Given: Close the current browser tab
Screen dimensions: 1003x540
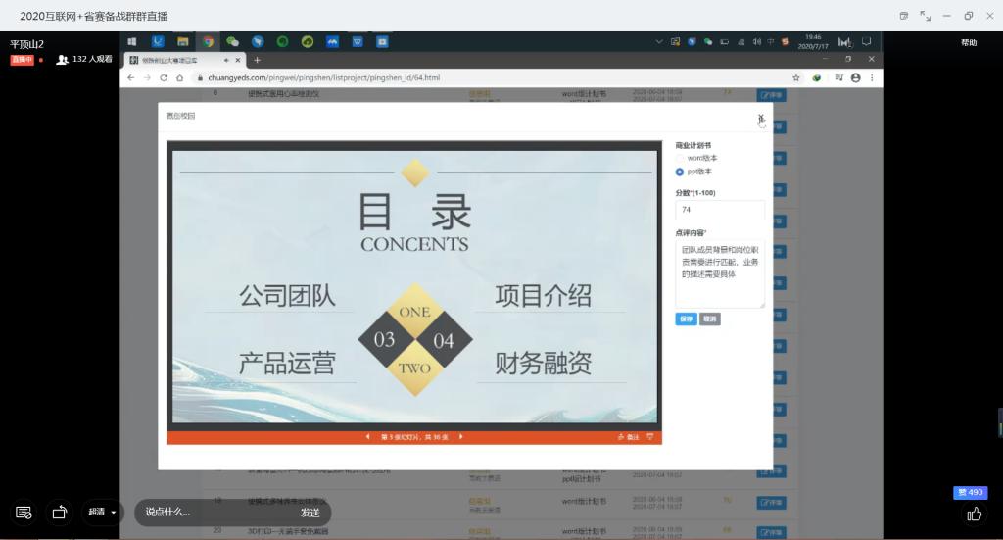Looking at the screenshot, I should point(238,60).
